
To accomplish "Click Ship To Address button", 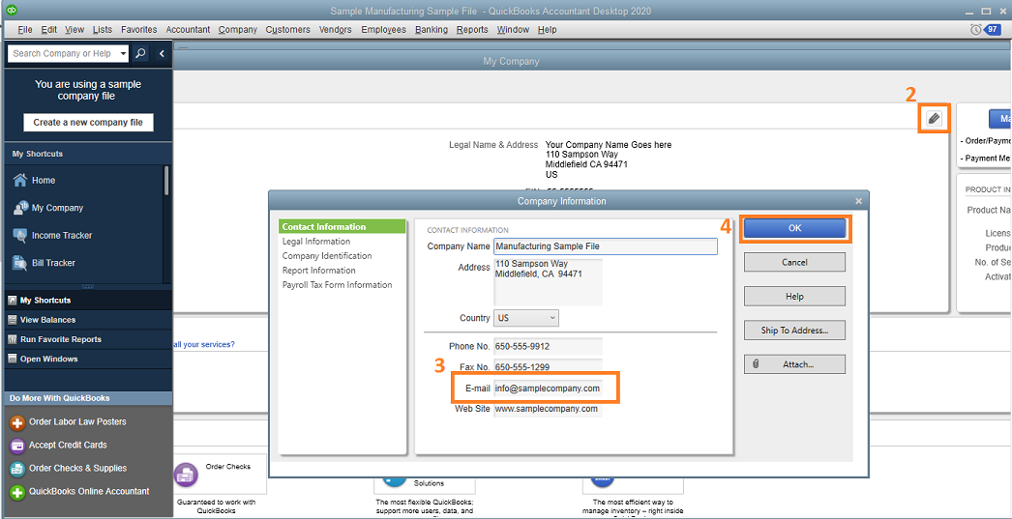I will [x=794, y=331].
